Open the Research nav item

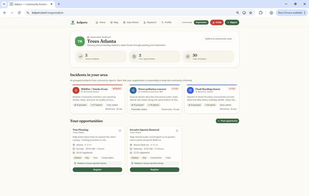click(150, 23)
